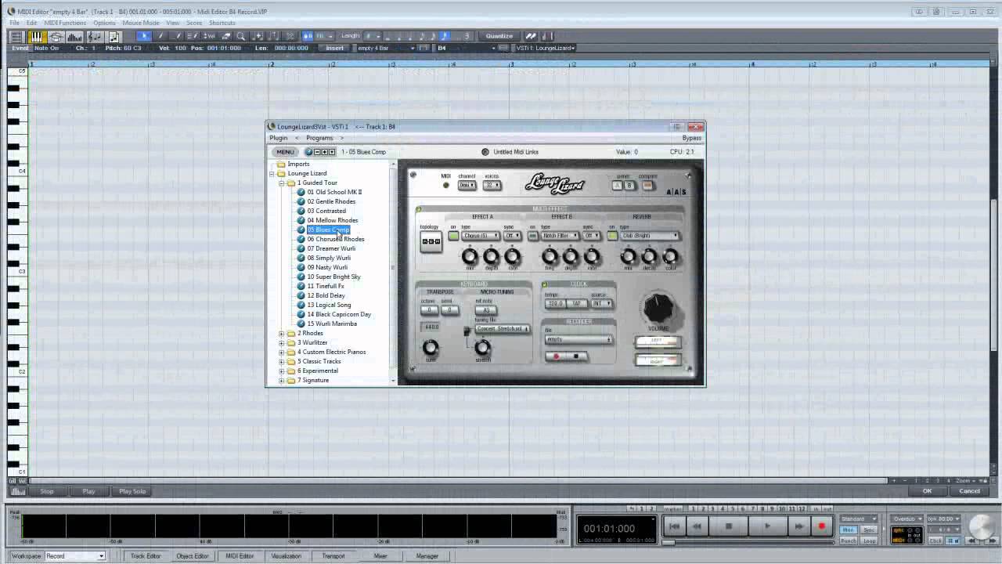Select preset bank A in Lounge Lizard

pyautogui.click(x=618, y=186)
